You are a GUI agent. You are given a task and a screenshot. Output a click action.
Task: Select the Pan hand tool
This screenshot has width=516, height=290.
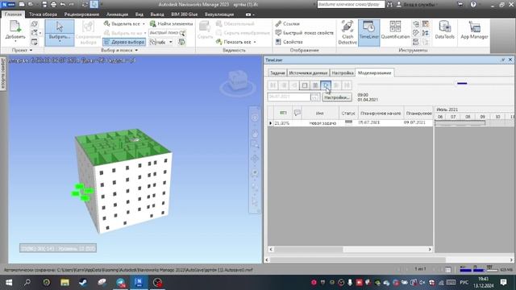pos(255,133)
